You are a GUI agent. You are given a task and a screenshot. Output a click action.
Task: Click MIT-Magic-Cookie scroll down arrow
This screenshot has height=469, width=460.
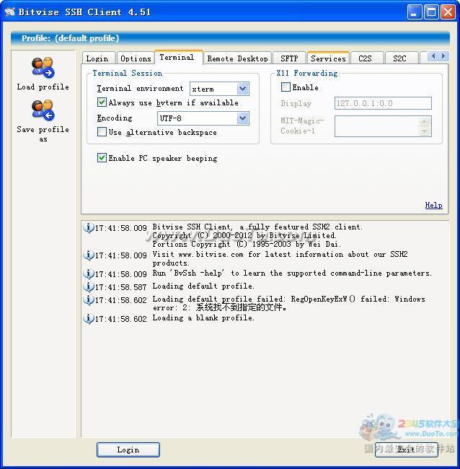425,131
